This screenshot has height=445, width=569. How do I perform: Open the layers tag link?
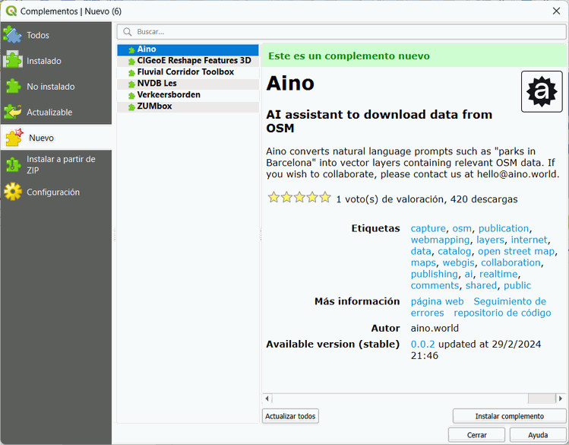pyautogui.click(x=490, y=240)
